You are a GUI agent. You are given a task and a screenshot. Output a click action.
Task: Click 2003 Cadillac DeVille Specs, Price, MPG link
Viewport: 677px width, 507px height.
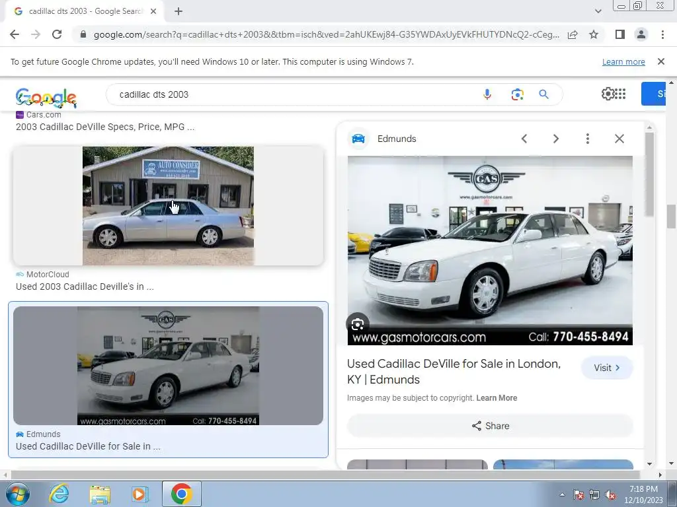tap(105, 127)
